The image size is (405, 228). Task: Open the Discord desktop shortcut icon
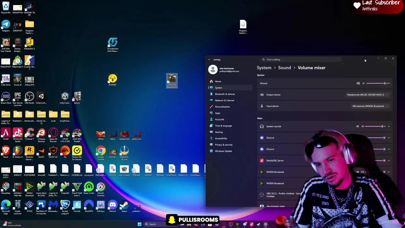tap(113, 206)
